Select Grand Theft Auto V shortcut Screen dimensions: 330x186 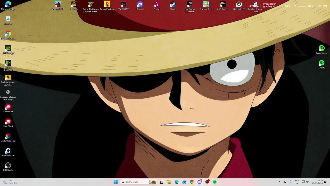[x=90, y=7]
